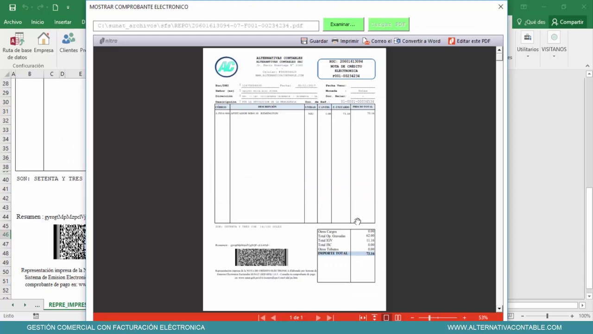
Task: Click the PDF zoom out minus button
Action: [x=412, y=318]
